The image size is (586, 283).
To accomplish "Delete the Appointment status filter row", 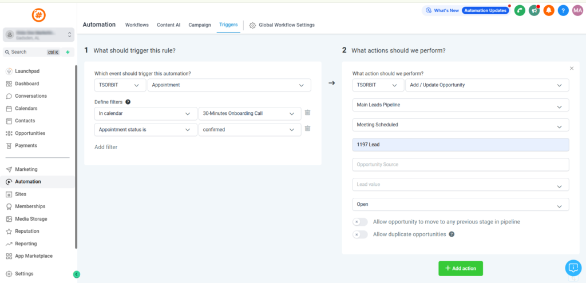I will 307,129.
